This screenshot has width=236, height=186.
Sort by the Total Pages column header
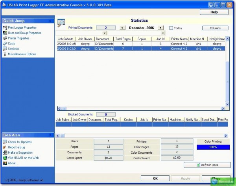point(123,39)
